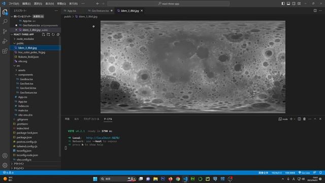This screenshot has height=183, width=325.
Task: Switch to the Output panel tab
Action: (x=77, y=119)
